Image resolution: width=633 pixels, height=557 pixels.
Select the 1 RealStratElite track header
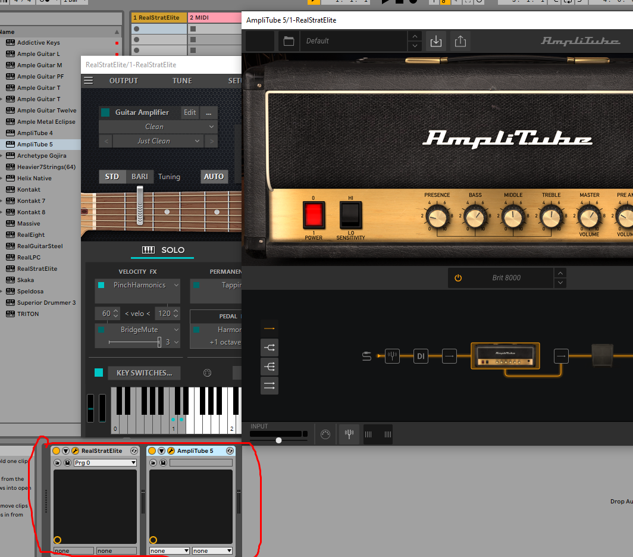click(159, 17)
